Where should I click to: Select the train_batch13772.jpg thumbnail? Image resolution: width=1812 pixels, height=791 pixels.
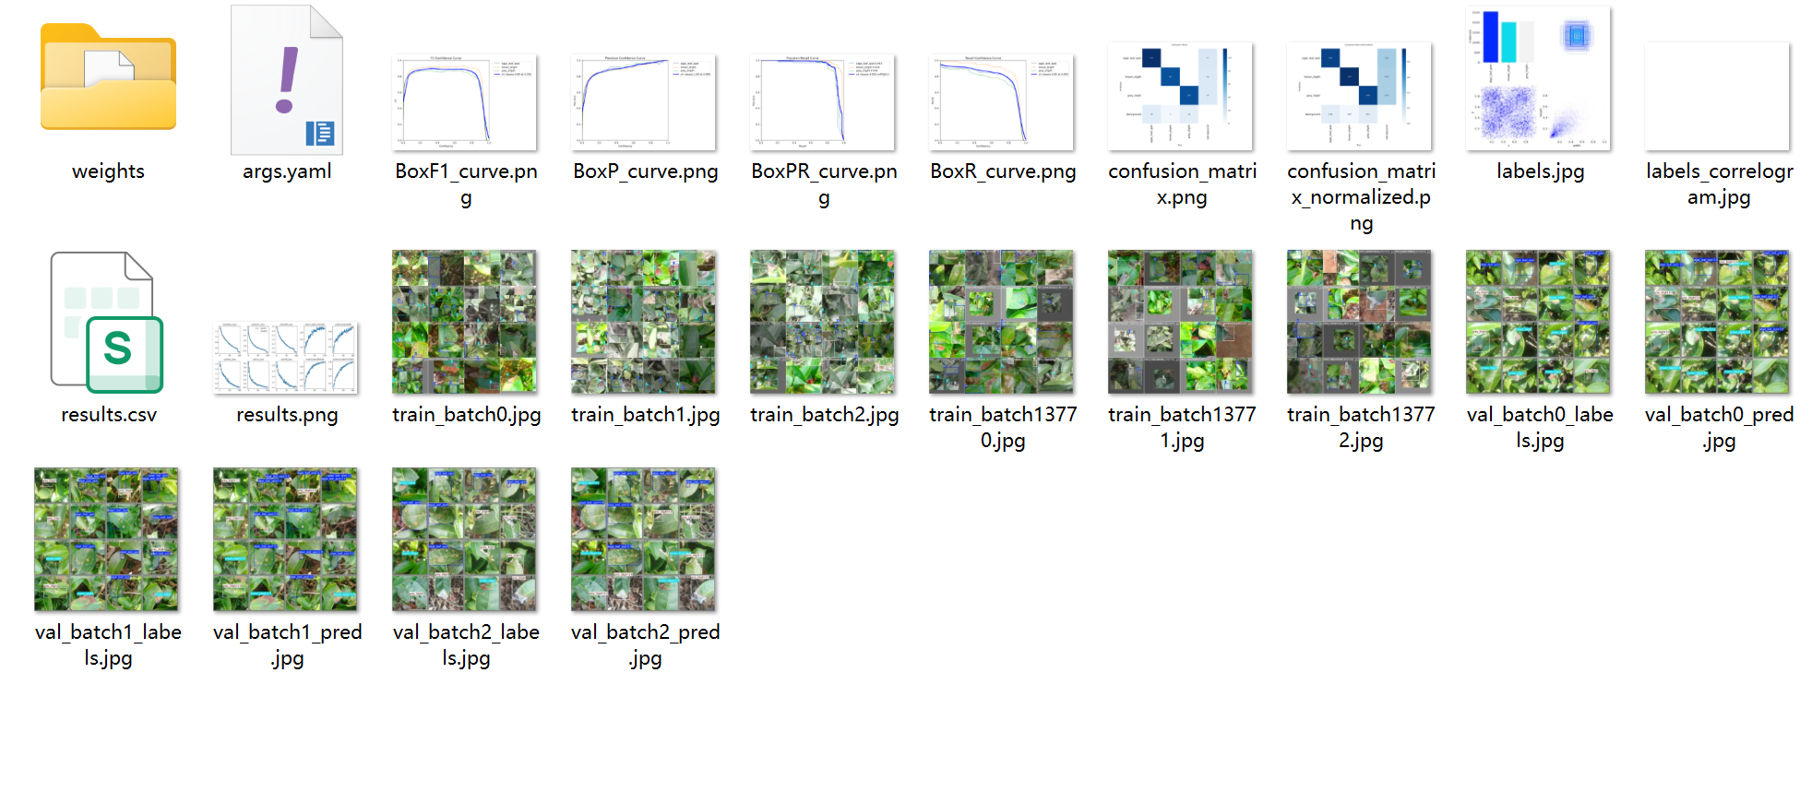[x=1360, y=322]
